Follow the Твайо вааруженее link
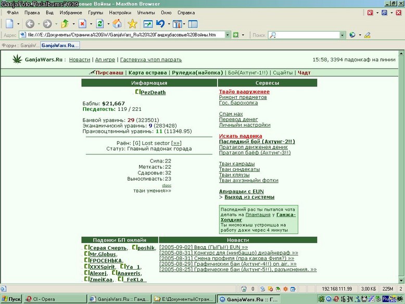This screenshot has height=304, width=405. [x=244, y=92]
